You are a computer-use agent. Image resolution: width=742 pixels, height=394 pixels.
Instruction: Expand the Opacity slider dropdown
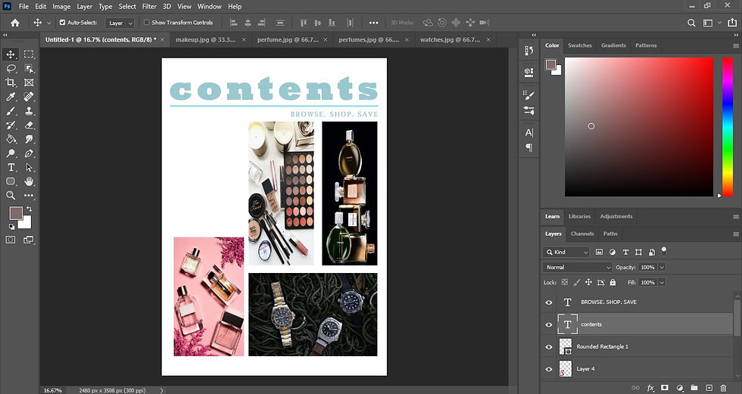[x=662, y=268]
